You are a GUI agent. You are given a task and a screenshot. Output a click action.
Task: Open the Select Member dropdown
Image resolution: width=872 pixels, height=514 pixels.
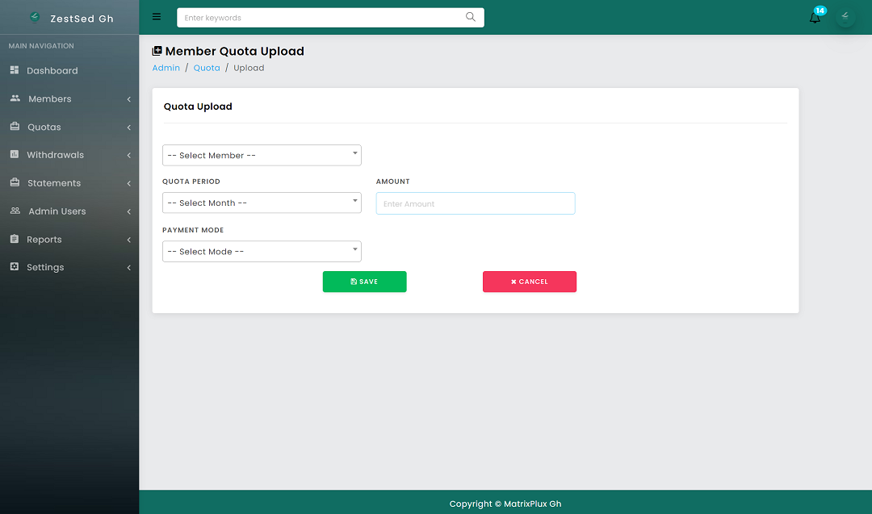tap(262, 155)
